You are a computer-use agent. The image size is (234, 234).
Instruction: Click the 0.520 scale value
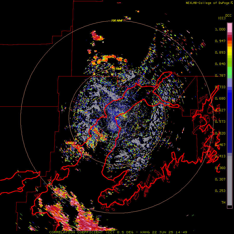(220, 133)
